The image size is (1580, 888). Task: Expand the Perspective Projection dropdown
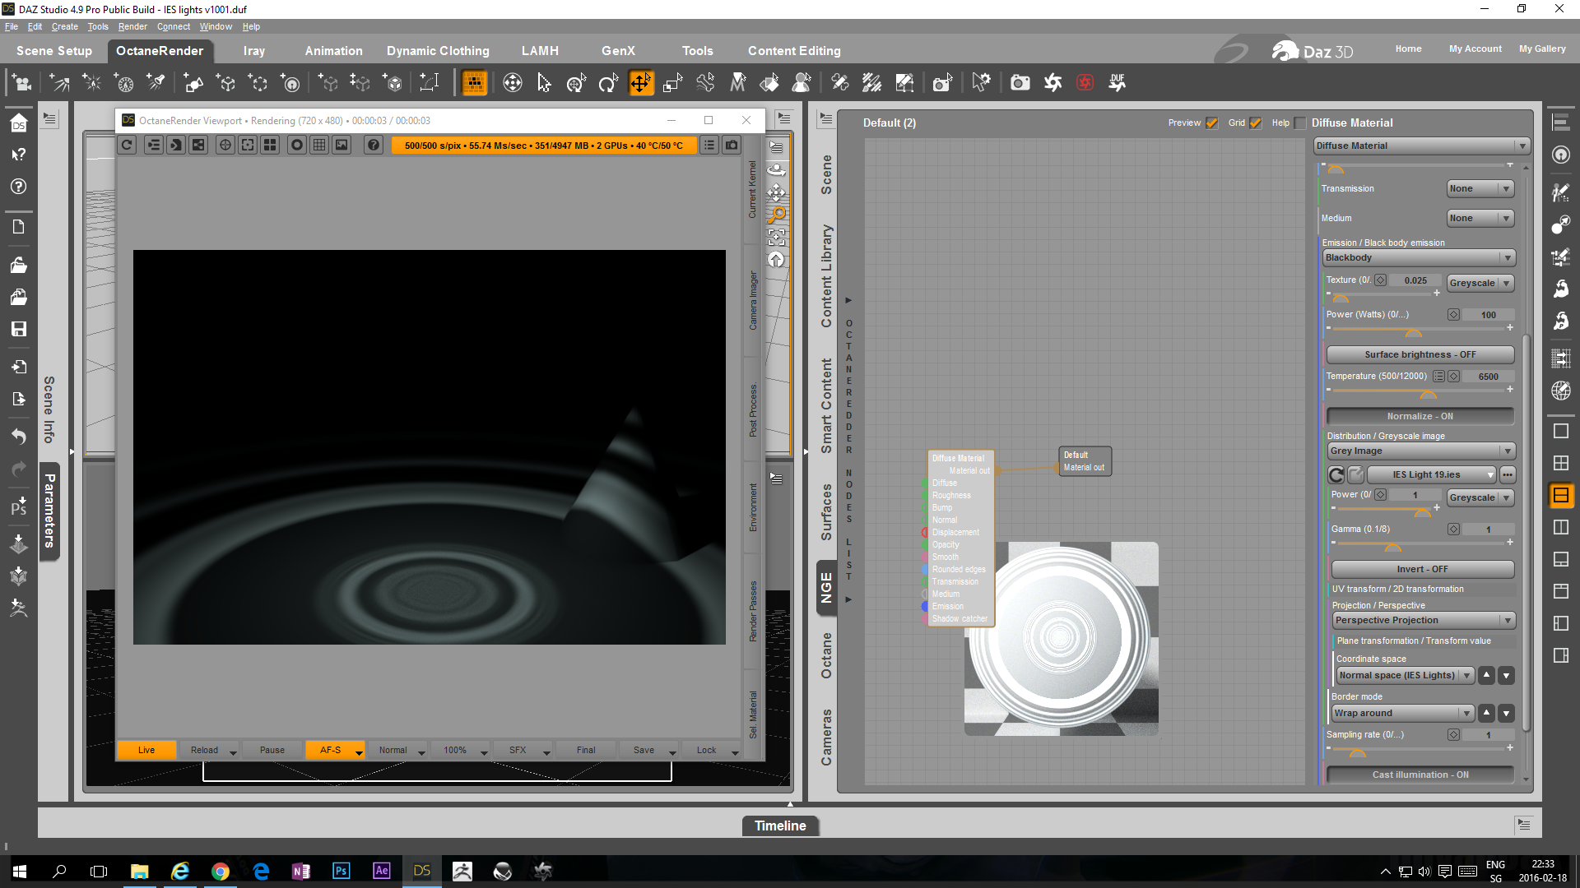pos(1423,621)
